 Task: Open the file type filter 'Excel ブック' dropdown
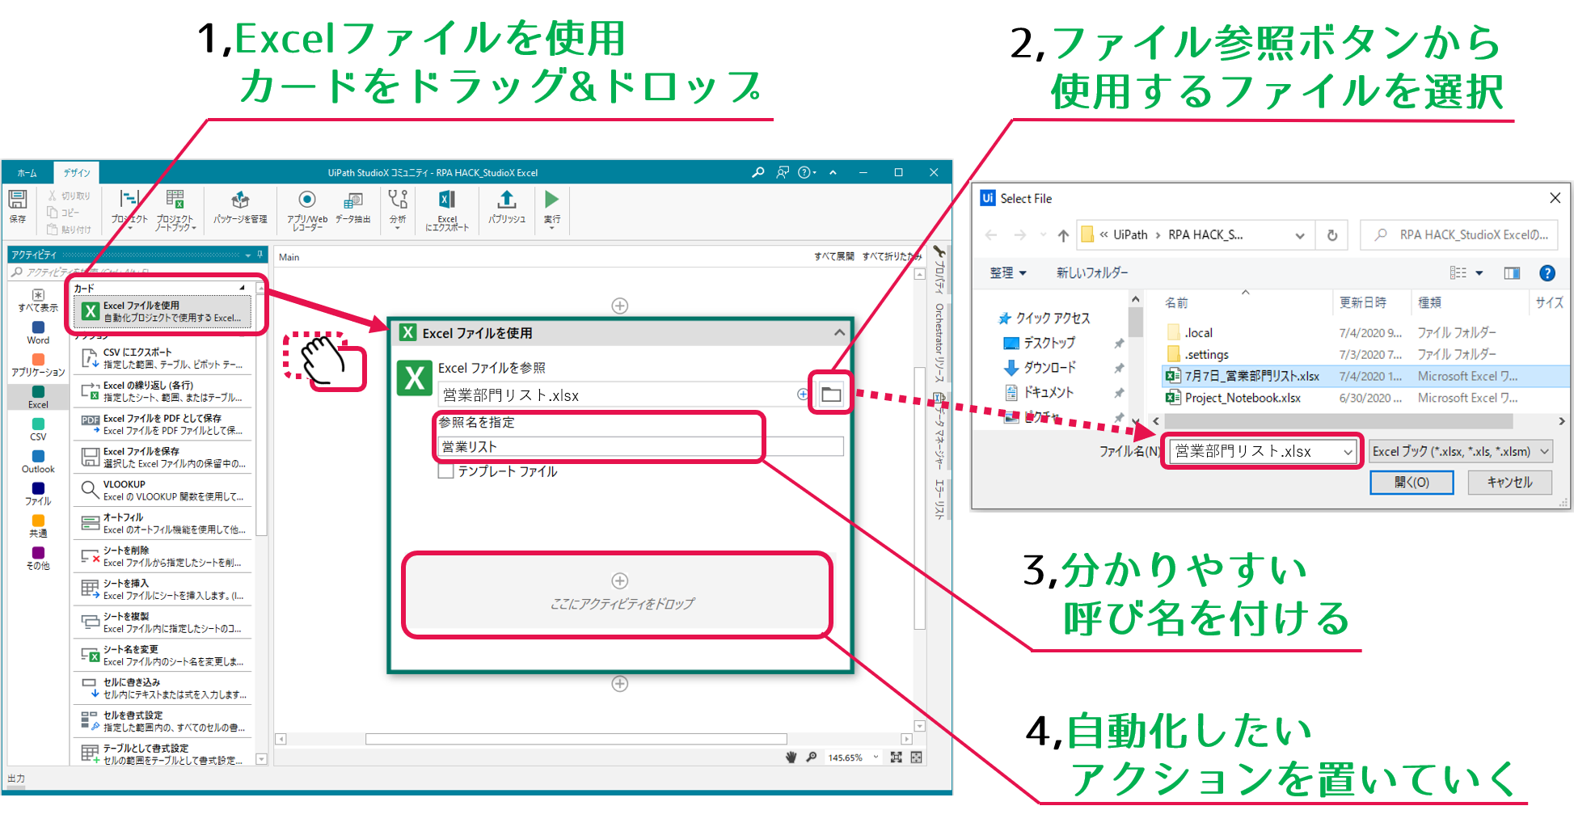(1460, 451)
